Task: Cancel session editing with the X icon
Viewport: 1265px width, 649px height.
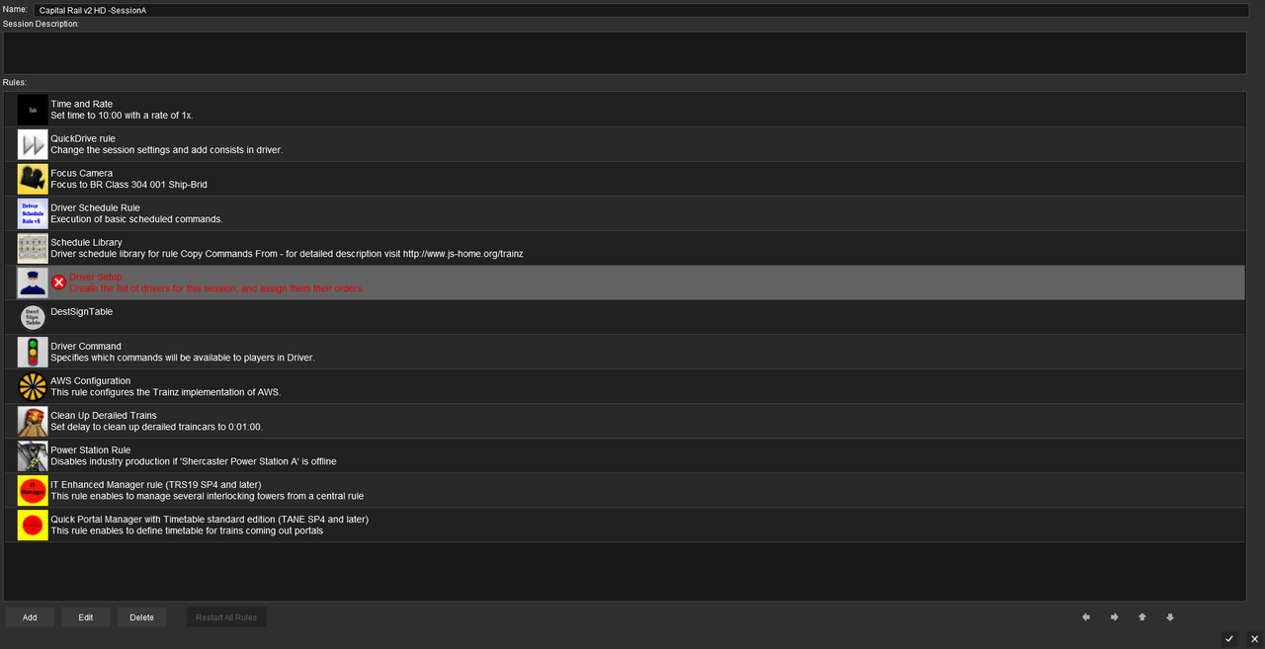Action: pos(1254,639)
